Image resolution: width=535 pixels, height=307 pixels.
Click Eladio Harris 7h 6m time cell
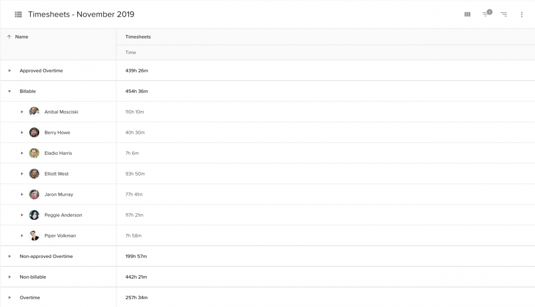pos(132,153)
